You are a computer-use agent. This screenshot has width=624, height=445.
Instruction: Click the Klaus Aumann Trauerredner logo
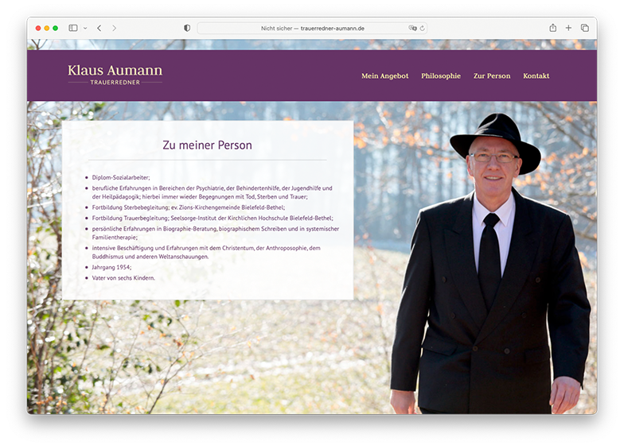tap(115, 75)
